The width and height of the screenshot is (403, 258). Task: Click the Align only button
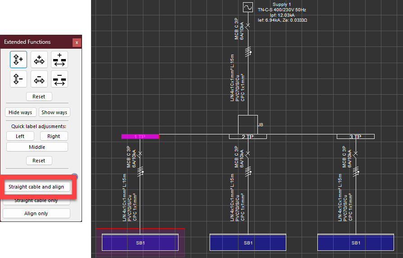[x=37, y=213]
